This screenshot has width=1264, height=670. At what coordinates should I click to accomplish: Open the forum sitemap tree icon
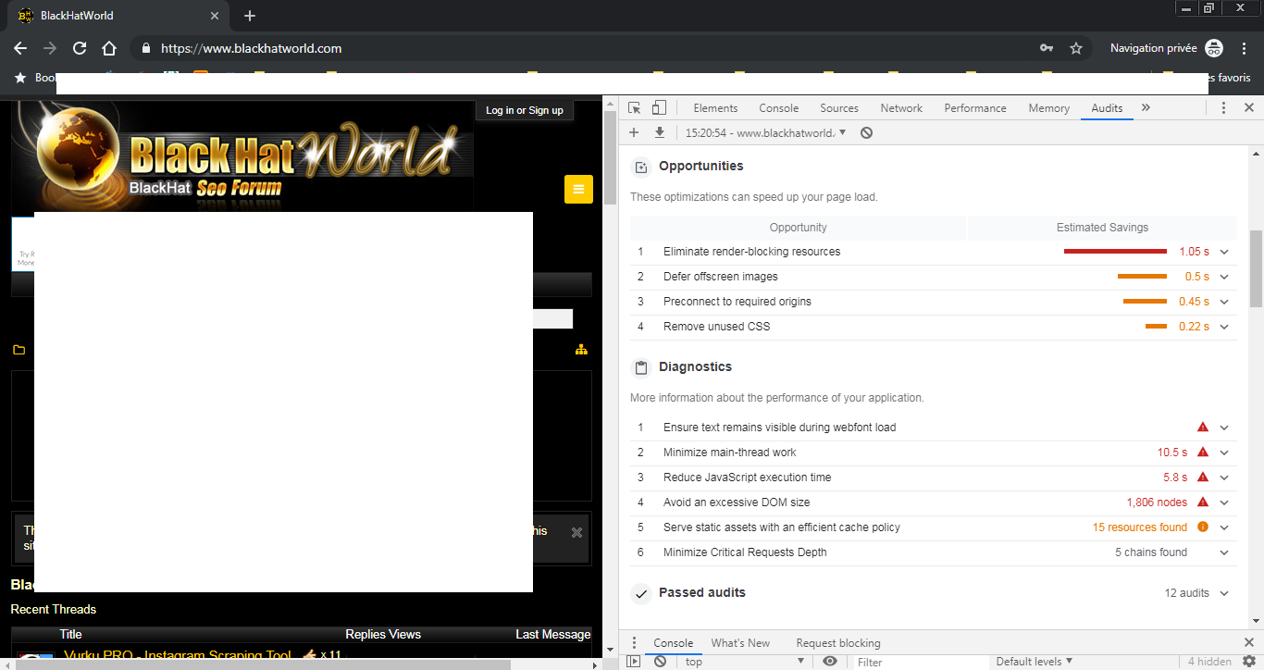(x=581, y=350)
